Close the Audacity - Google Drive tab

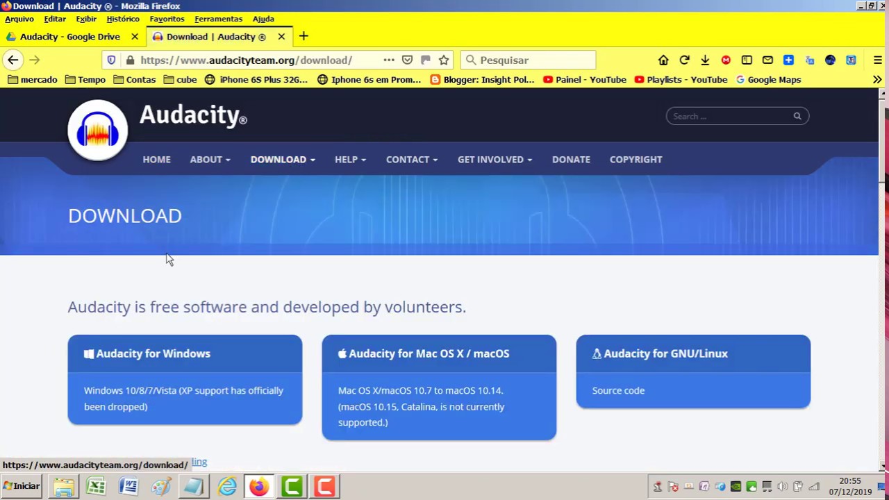(135, 36)
